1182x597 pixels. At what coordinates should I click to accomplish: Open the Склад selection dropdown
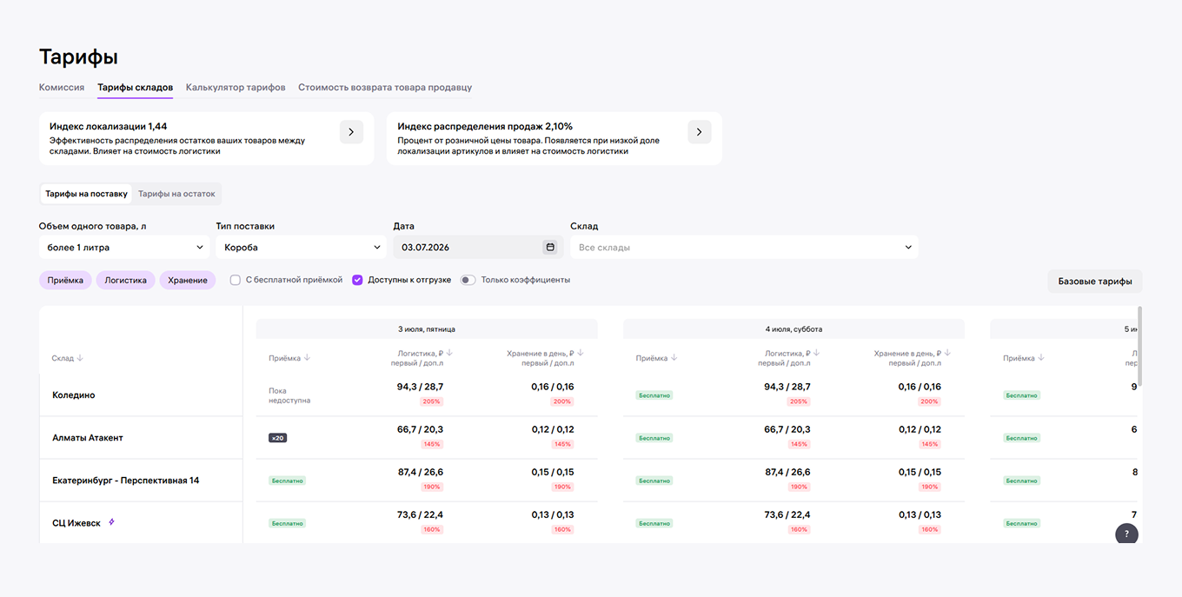point(744,247)
